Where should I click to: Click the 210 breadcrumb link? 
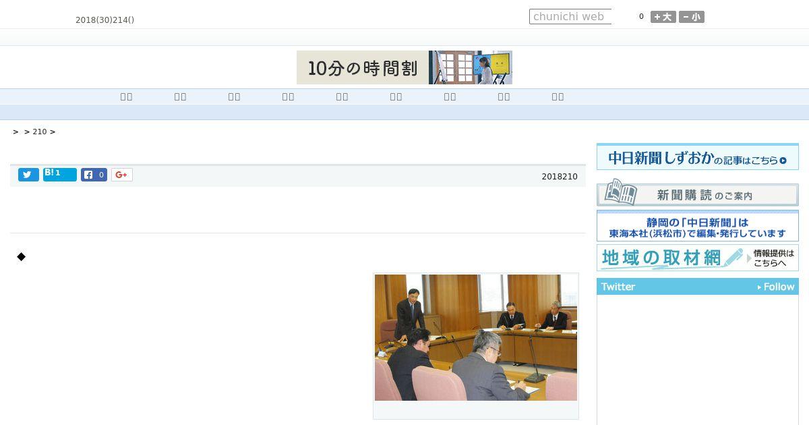(40, 132)
